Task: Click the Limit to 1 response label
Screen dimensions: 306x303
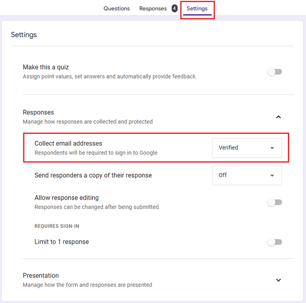Action: coord(62,242)
